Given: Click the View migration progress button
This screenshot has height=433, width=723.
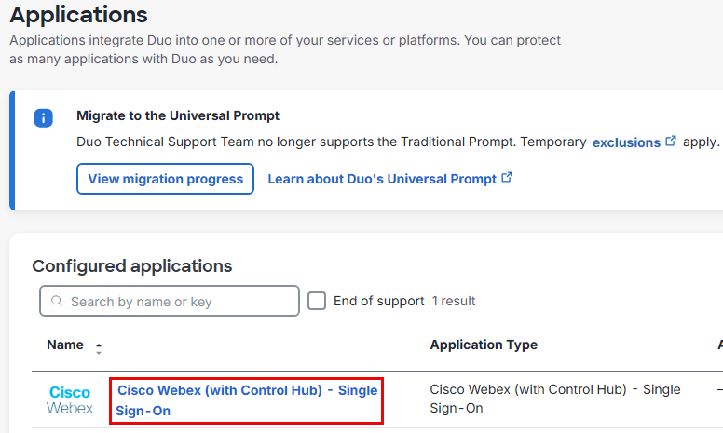Looking at the screenshot, I should pos(165,179).
